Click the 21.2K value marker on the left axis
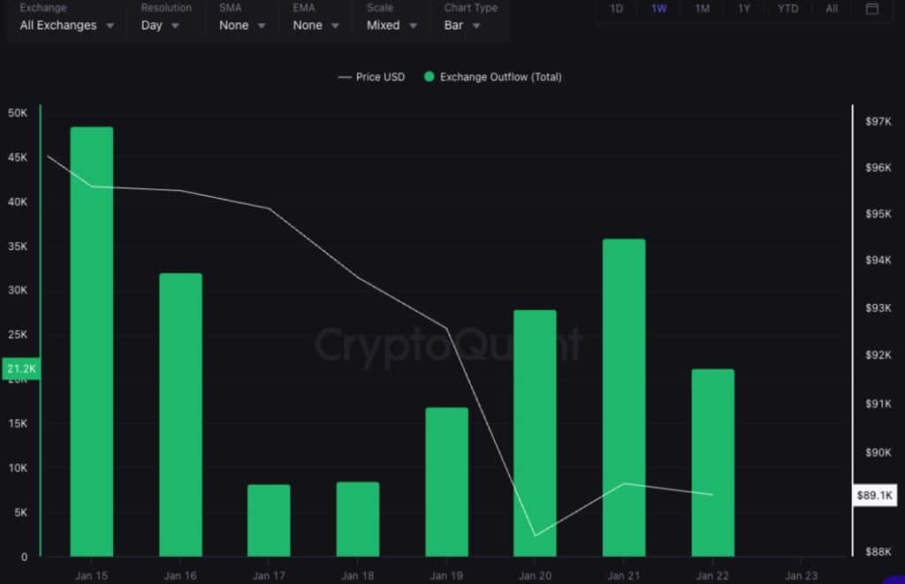 coord(20,368)
